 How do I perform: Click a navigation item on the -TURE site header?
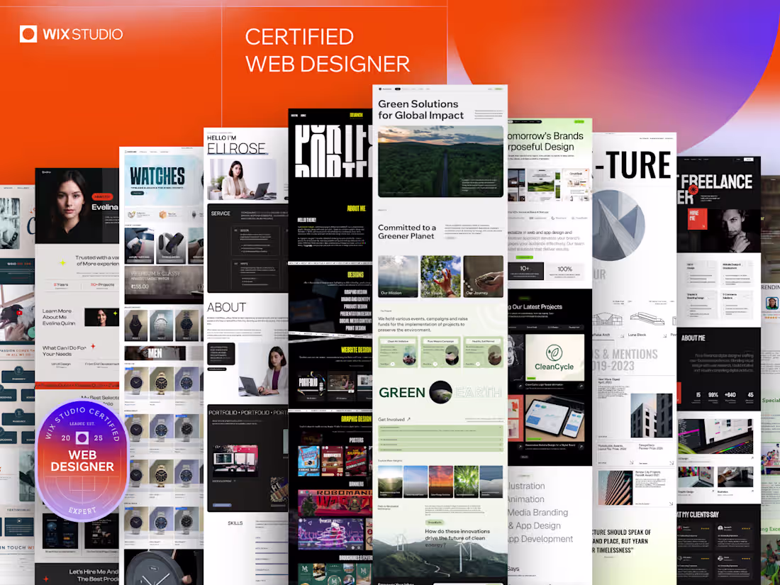657,138
